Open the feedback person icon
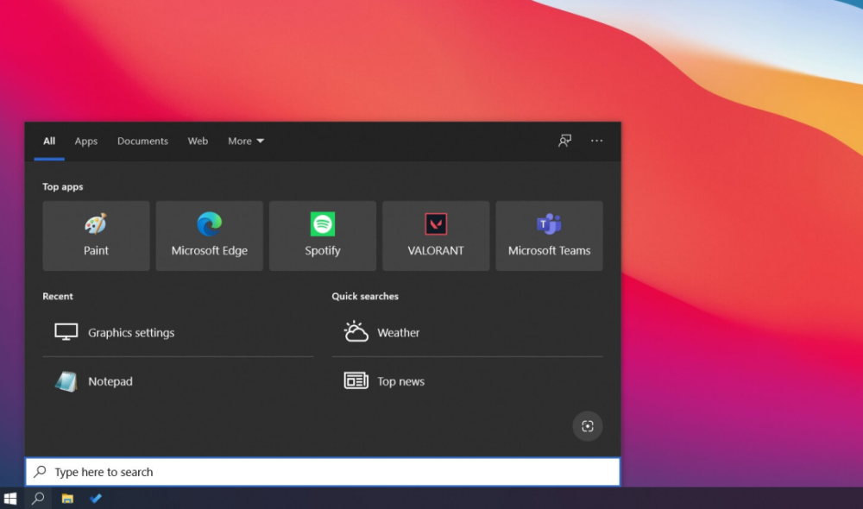 pyautogui.click(x=564, y=141)
